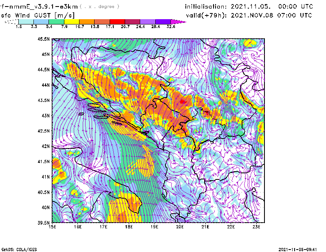Click the 39.5N latitude label
Screen dimensions: 326x252
44,223
